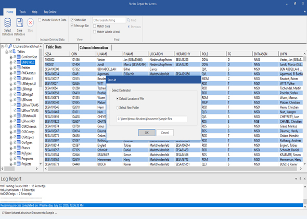Viewport: 307px width, 219px height.
Task: Choose the Select New Folder radio button
Action: click(x=117, y=108)
